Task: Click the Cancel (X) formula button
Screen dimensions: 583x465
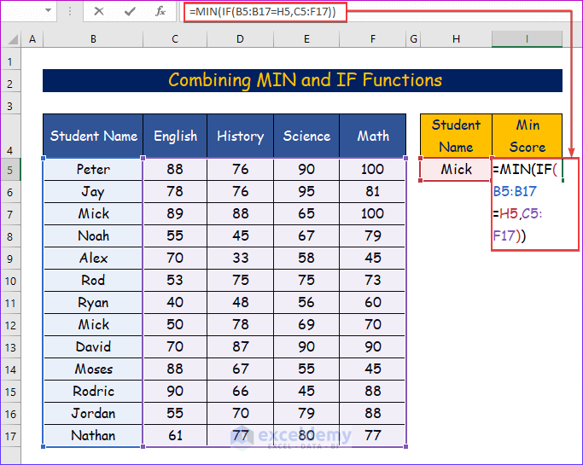Action: tap(98, 12)
